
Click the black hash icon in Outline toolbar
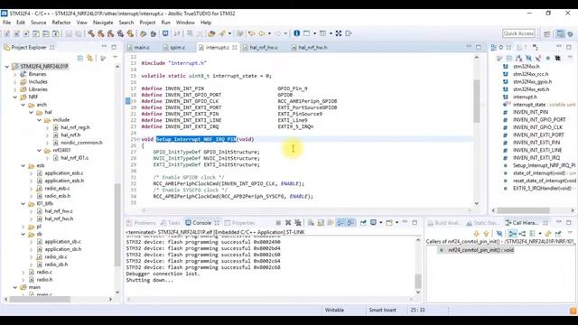[558, 58]
